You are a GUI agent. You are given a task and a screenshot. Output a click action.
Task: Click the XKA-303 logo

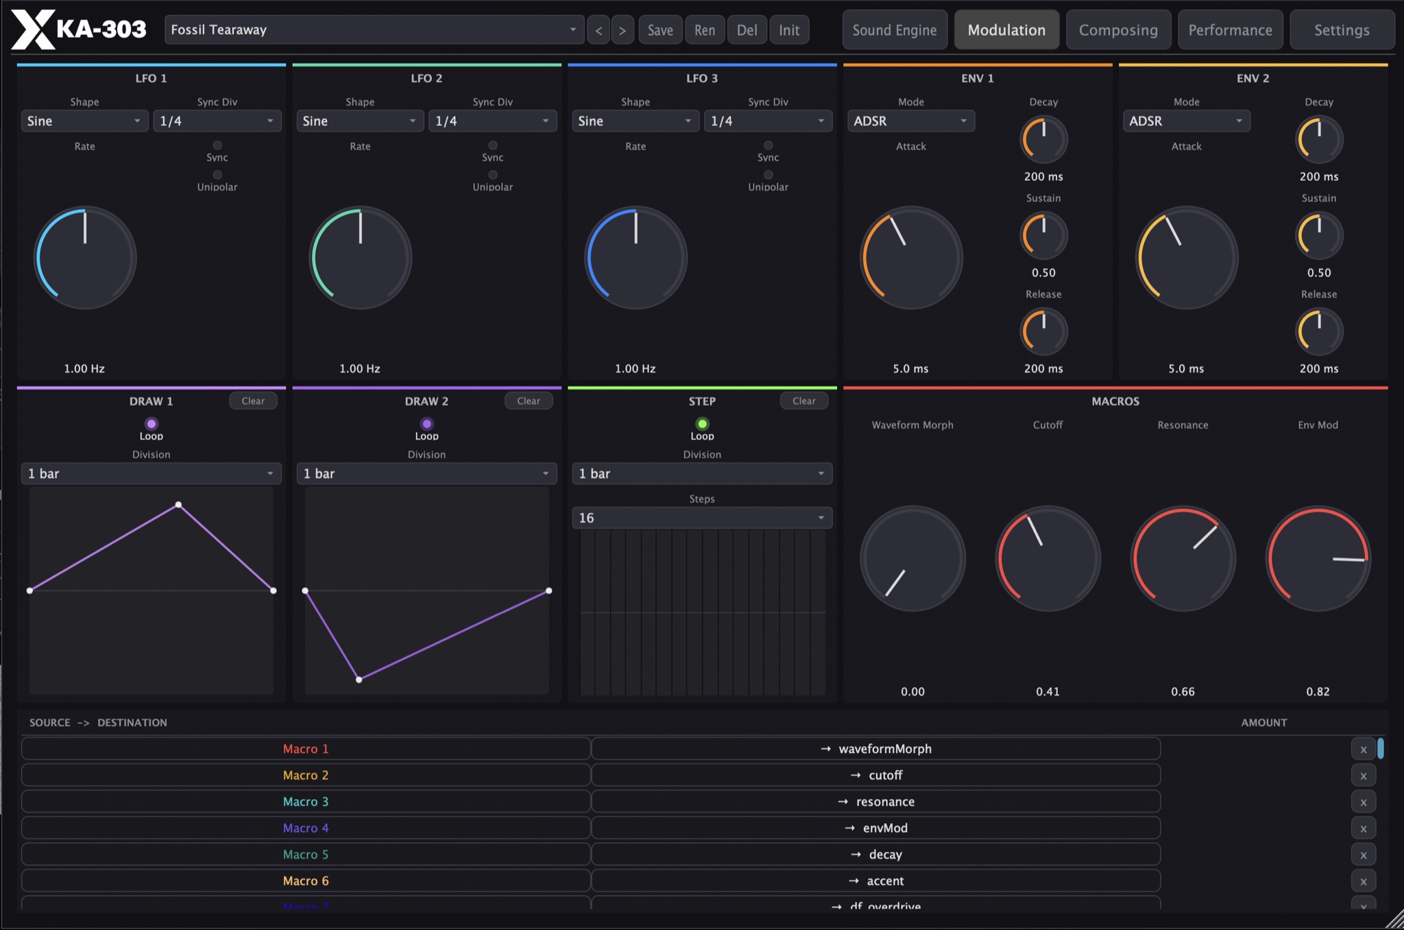point(79,29)
